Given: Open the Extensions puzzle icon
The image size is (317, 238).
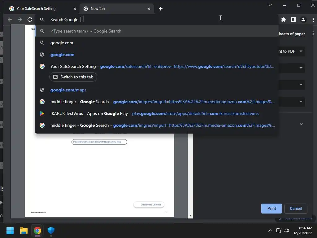Looking at the screenshot, I should [x=284, y=20].
